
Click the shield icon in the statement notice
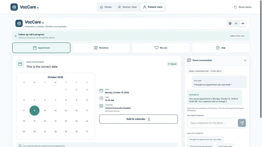[x=20, y=146]
